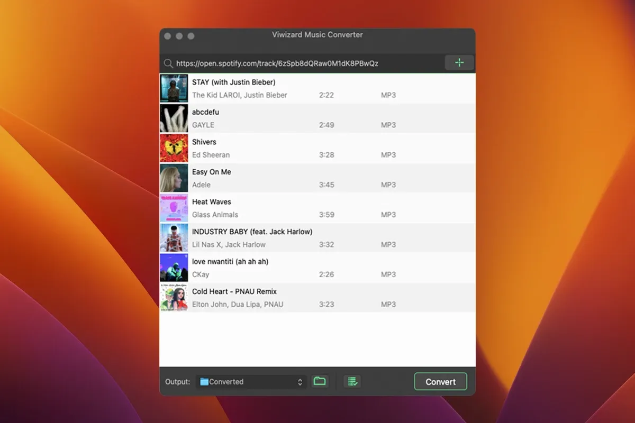Click MP3 format next to Cold Heart
Image resolution: width=635 pixels, height=423 pixels.
pos(388,304)
